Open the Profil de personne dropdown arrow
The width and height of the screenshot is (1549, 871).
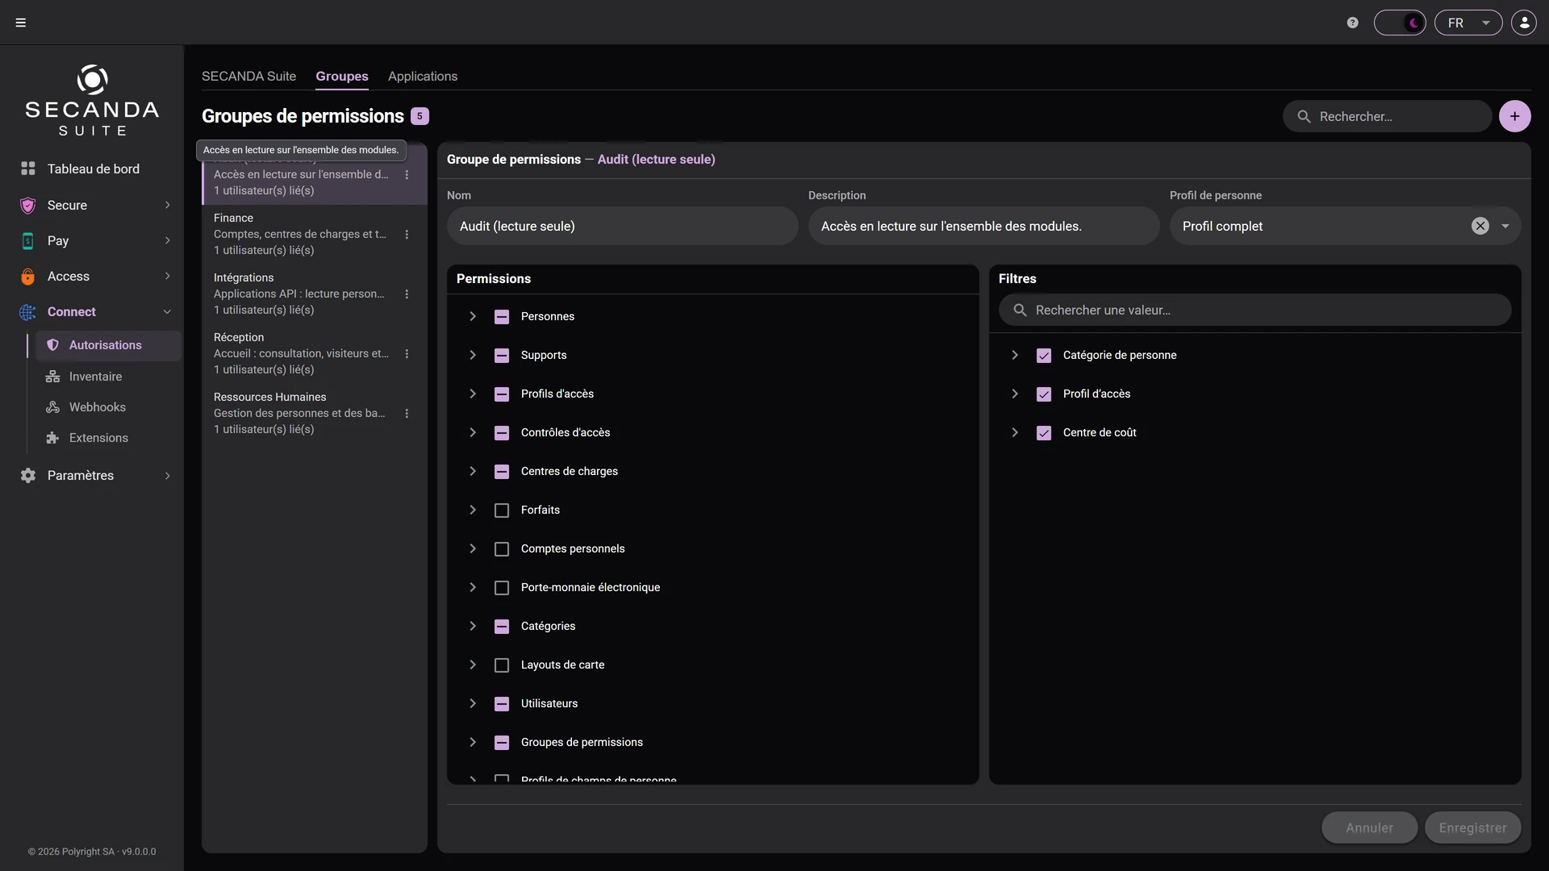point(1505,226)
